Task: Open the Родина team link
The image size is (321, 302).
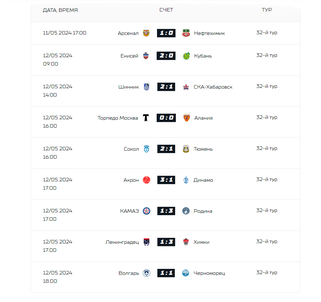Action: click(203, 211)
